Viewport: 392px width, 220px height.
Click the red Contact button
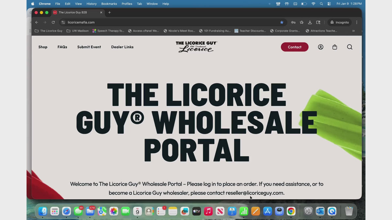click(295, 47)
